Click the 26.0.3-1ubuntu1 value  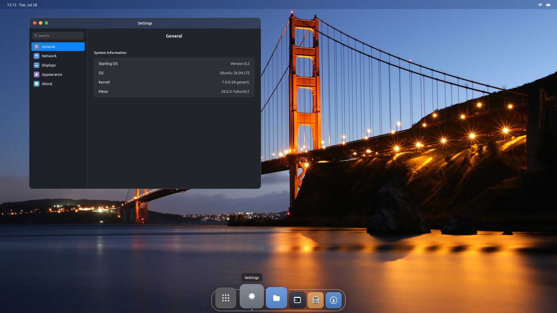[235, 91]
